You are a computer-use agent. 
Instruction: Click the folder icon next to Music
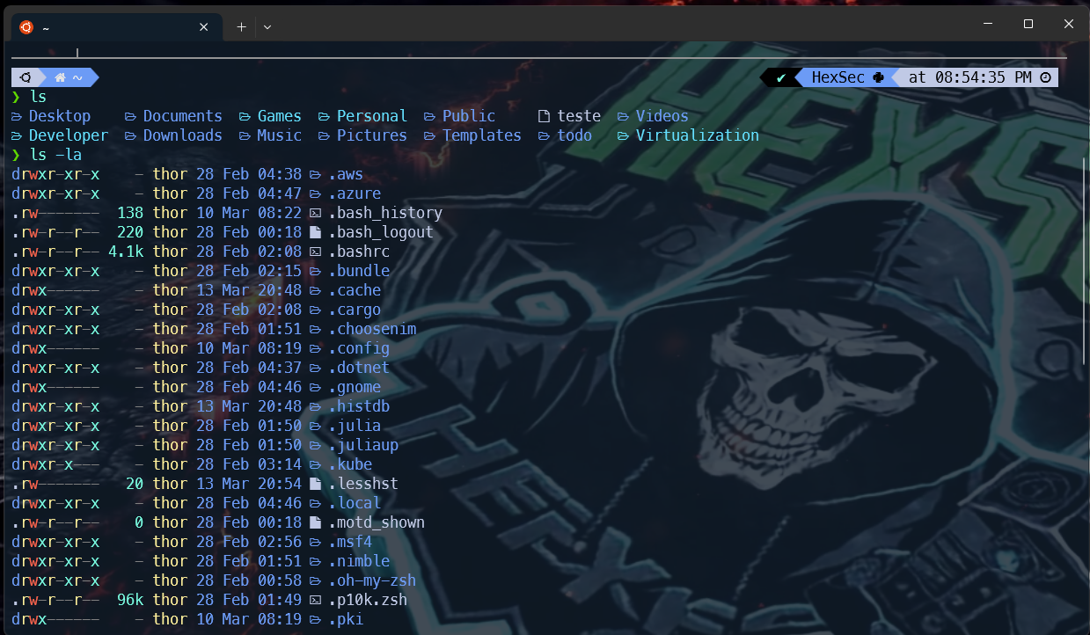coord(245,135)
